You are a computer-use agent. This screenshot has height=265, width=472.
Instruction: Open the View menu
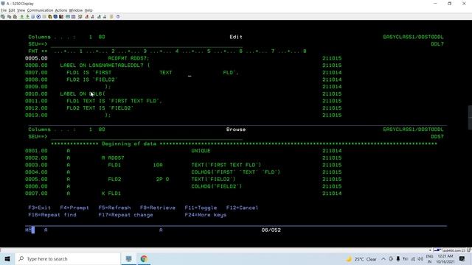21,10
